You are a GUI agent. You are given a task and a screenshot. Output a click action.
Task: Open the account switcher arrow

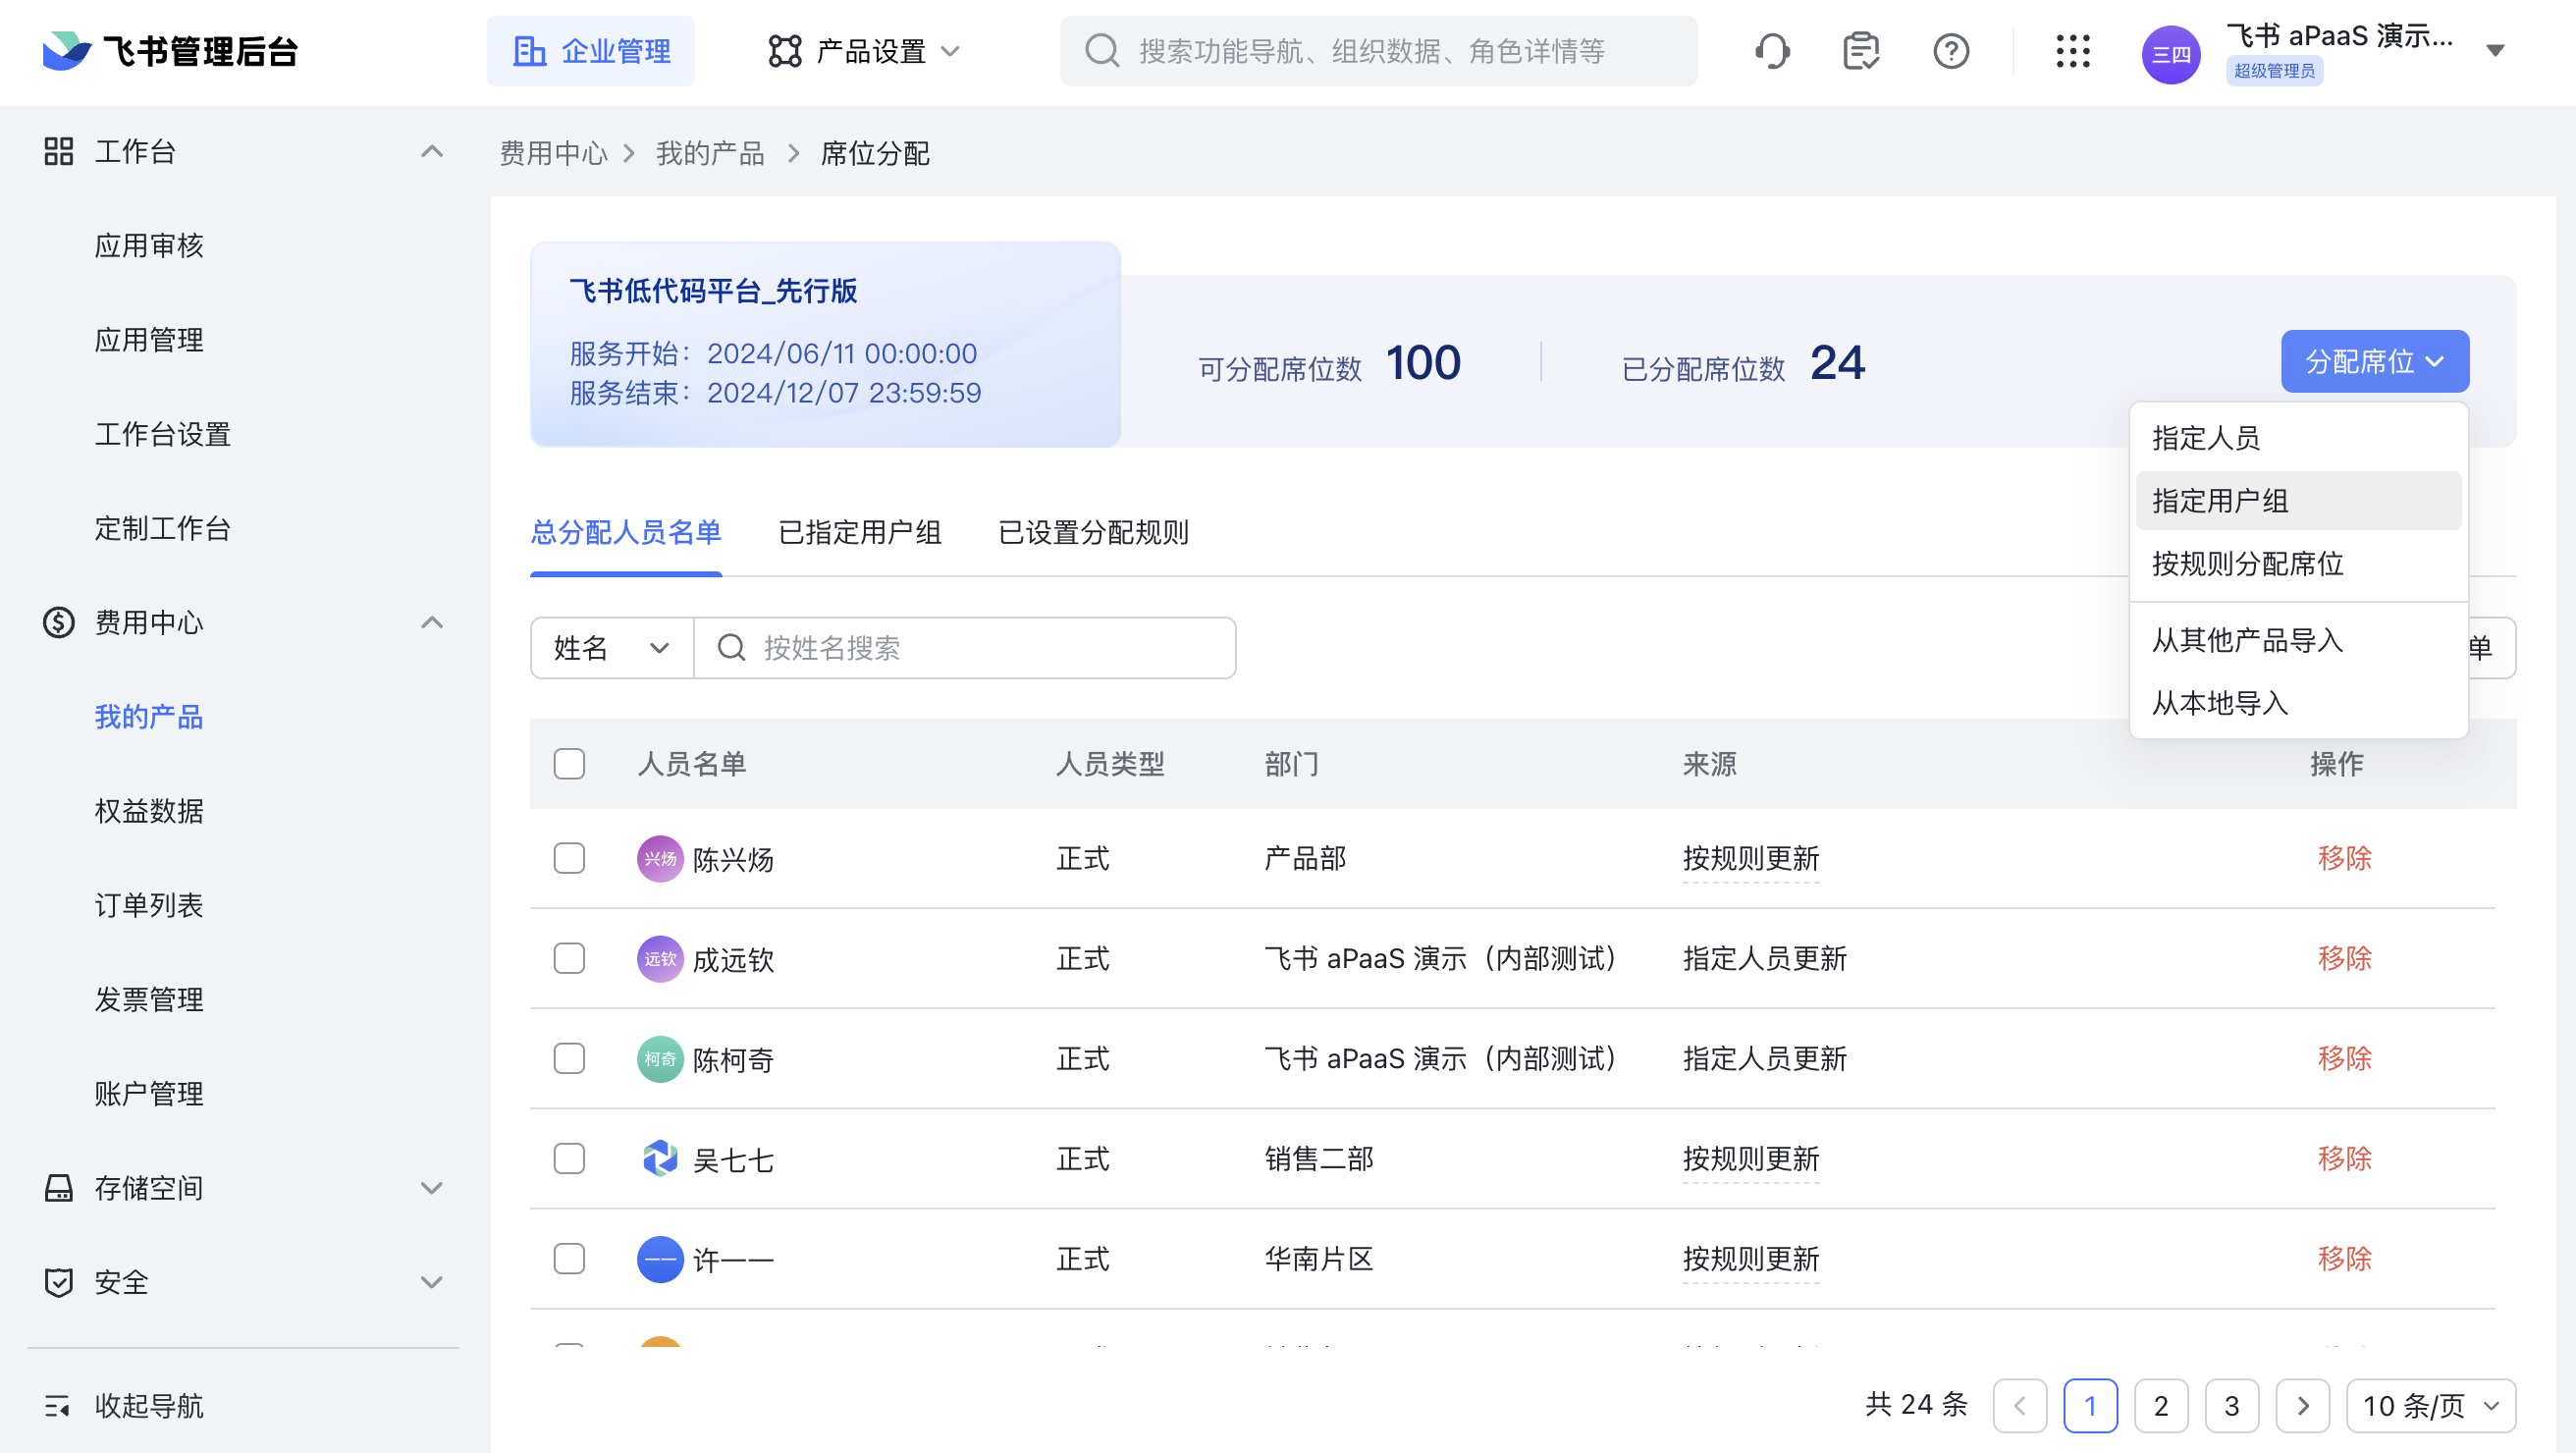click(2496, 51)
